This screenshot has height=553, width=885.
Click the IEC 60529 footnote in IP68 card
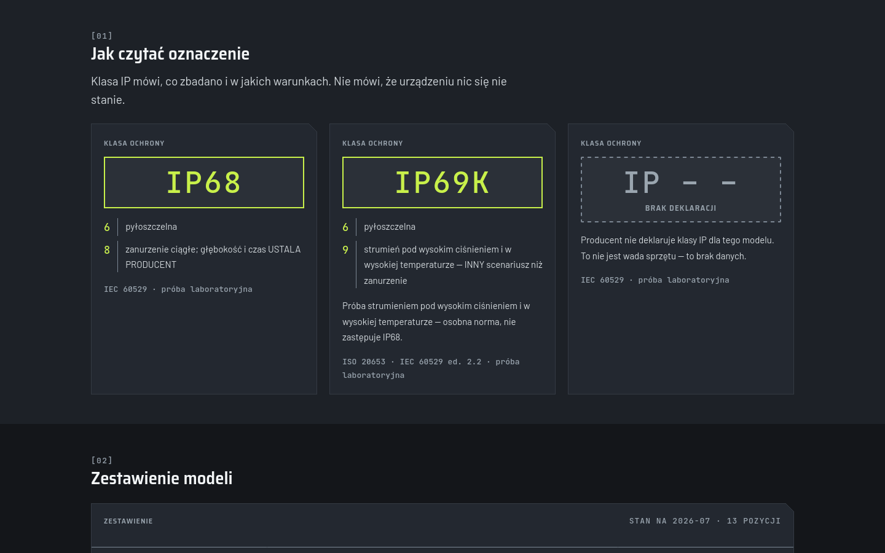(178, 289)
